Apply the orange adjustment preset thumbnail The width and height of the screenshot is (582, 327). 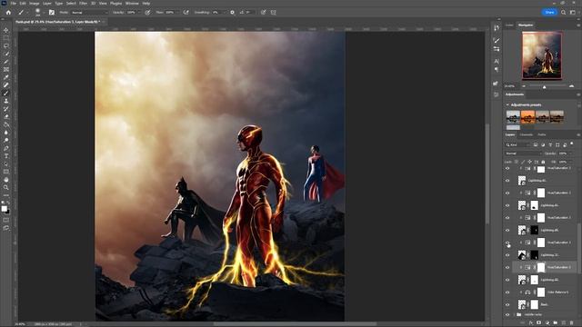coord(527,117)
